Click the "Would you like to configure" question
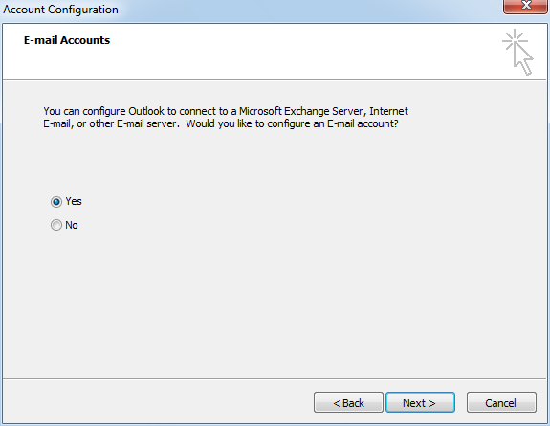The width and height of the screenshot is (550, 426). pyautogui.click(x=249, y=124)
